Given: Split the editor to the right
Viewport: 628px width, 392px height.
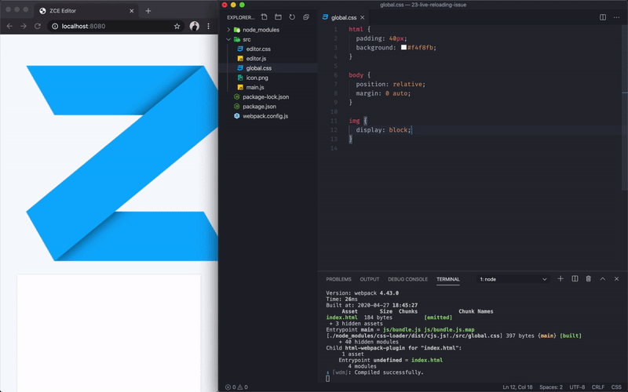Looking at the screenshot, I should [x=602, y=17].
